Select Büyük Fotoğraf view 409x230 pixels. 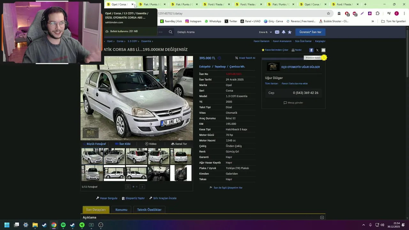point(94,144)
